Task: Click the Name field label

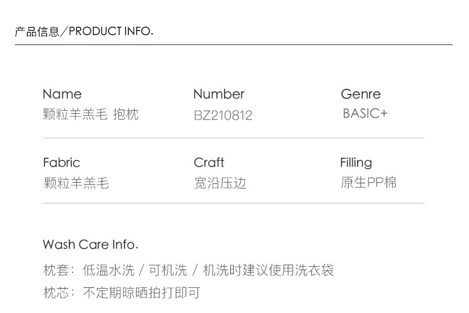Action: 62,94
